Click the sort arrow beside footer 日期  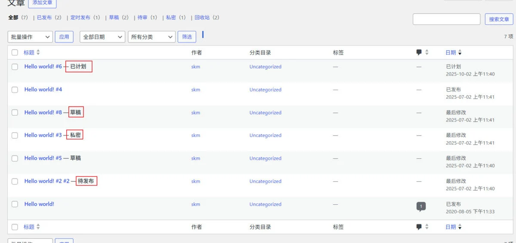460,227
